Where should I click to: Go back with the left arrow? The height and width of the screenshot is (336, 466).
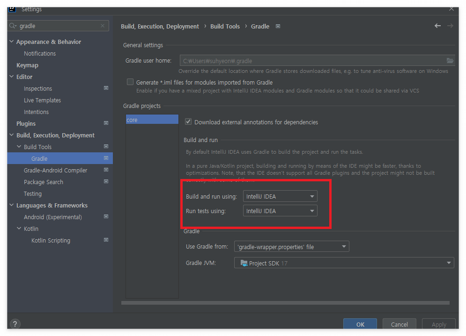[x=437, y=26]
